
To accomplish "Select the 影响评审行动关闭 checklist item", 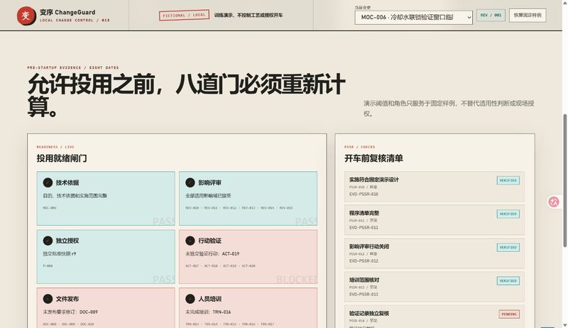I will [x=435, y=253].
